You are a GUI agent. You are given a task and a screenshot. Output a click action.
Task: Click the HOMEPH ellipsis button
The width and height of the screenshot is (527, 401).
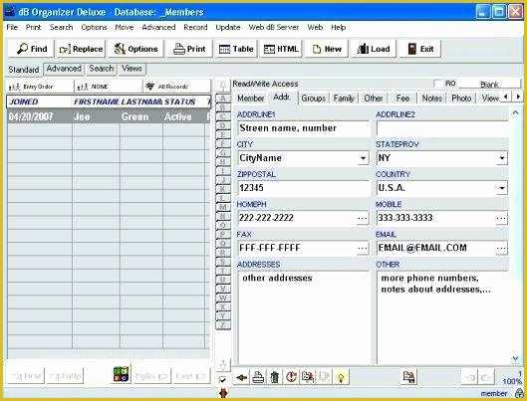click(363, 218)
